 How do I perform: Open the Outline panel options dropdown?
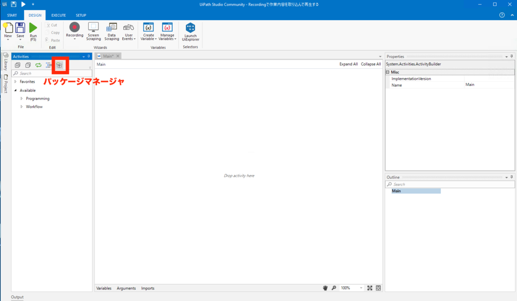(506, 177)
